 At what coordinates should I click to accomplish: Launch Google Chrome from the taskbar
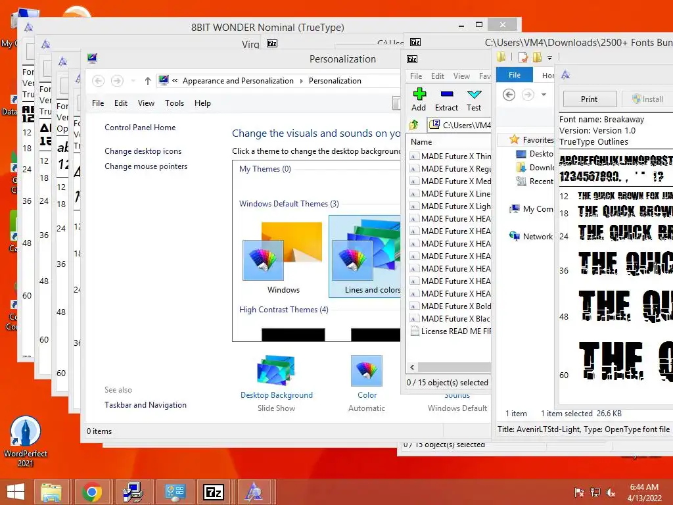91,492
